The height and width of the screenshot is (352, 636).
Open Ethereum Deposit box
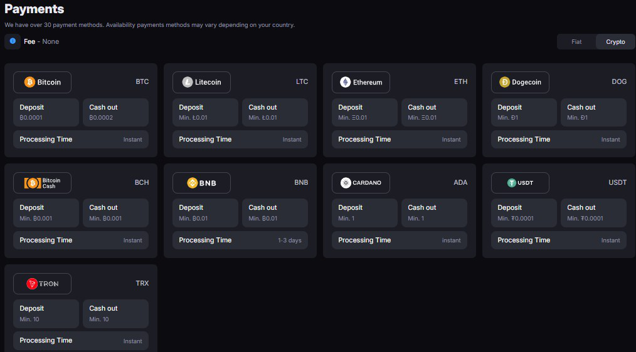click(x=364, y=112)
